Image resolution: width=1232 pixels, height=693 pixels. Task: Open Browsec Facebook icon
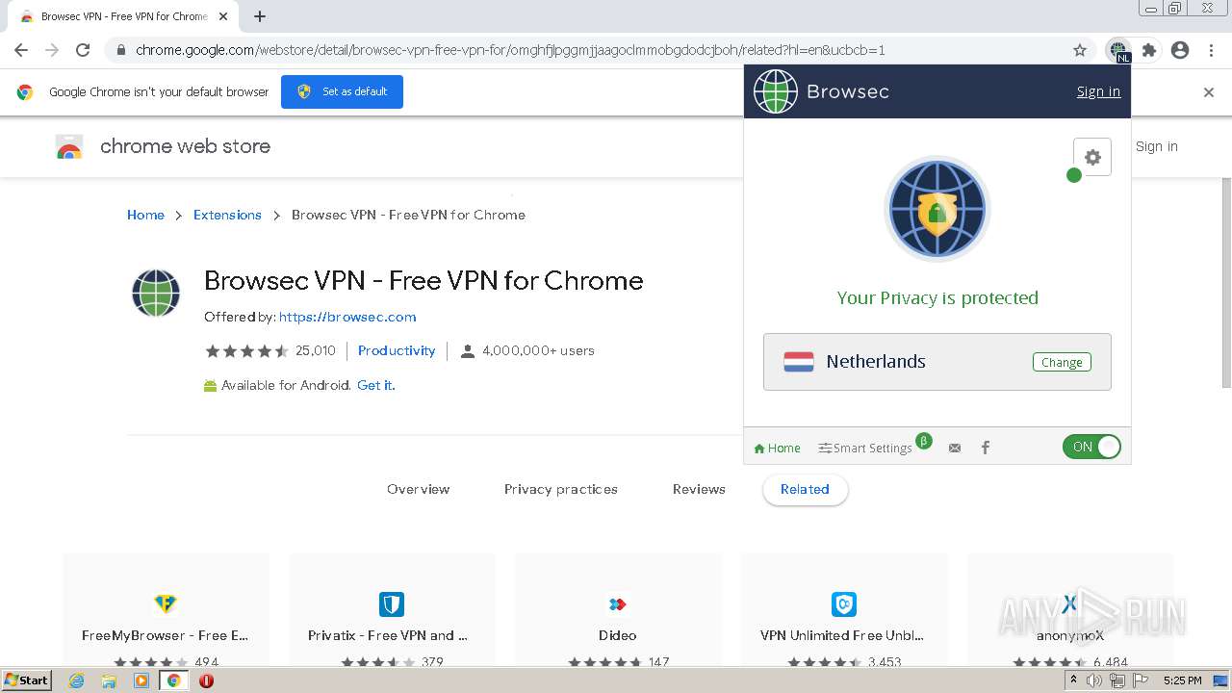(x=985, y=448)
